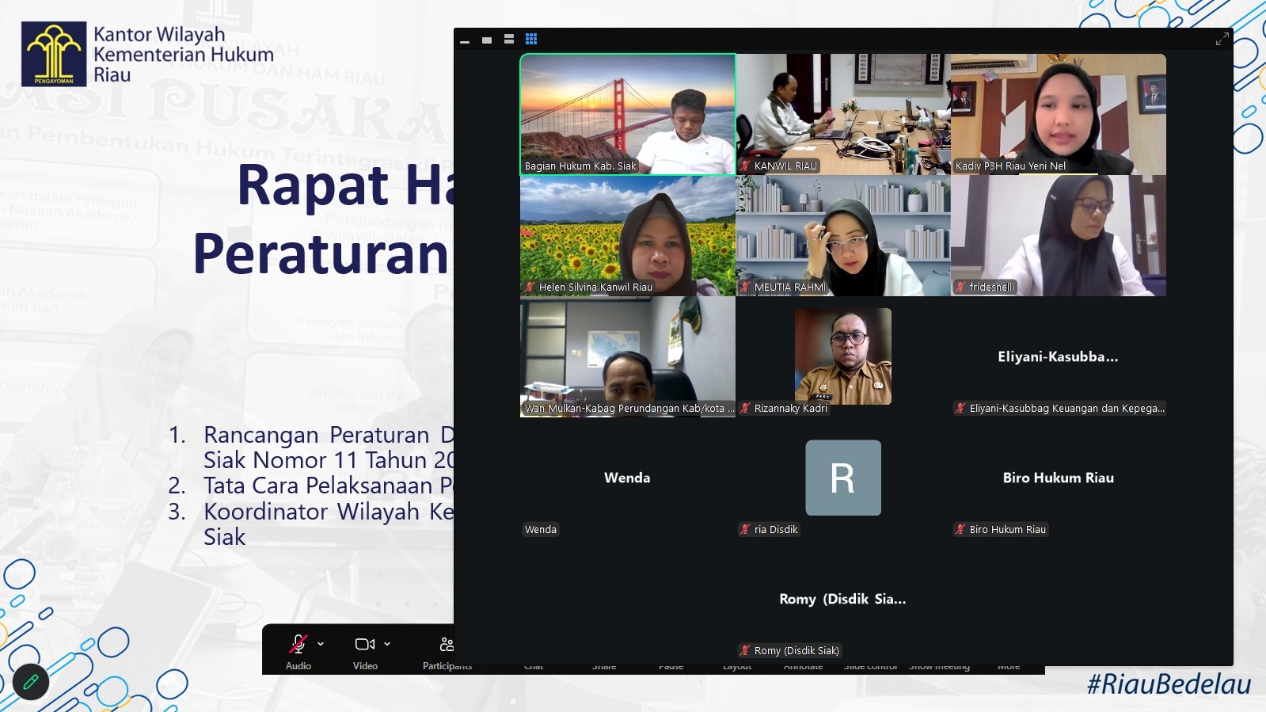Unmute microphone with the Audio icon
The image size is (1266, 712).
tap(298, 644)
